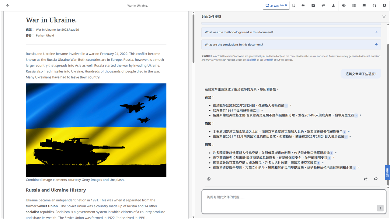Close the document question panel
The height and width of the screenshot is (219, 390).
click(x=384, y=17)
